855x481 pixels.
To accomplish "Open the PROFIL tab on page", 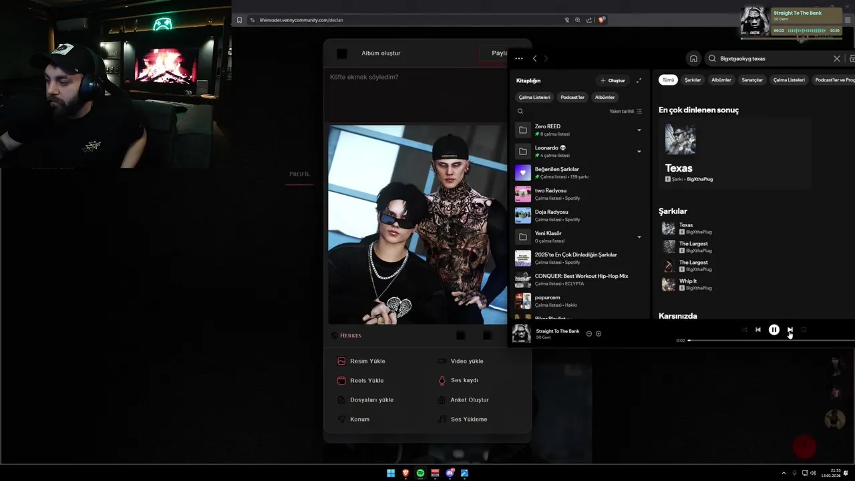I will pyautogui.click(x=299, y=174).
